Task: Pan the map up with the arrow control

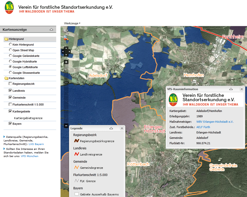Action: coord(66,48)
